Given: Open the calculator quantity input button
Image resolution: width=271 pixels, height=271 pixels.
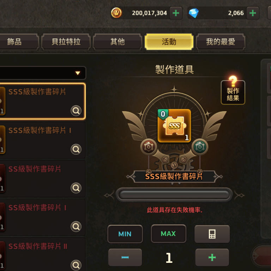Looking at the screenshot, I should pos(212,234).
